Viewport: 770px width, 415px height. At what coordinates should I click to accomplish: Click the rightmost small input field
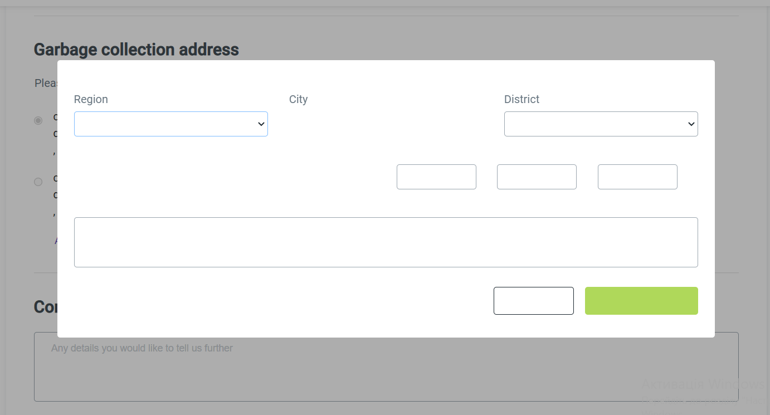point(637,177)
